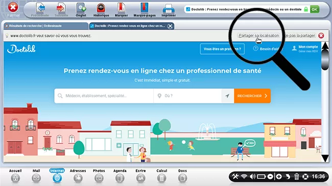Viewport: 332px width, 186px height.
Task: Dismiss the location notification bar
Action: [x=321, y=36]
